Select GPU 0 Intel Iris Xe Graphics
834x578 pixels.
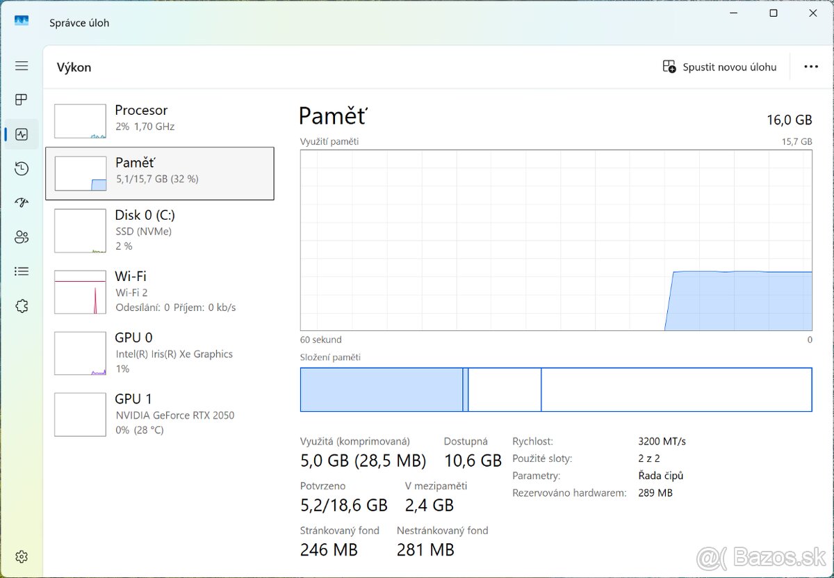pos(161,353)
